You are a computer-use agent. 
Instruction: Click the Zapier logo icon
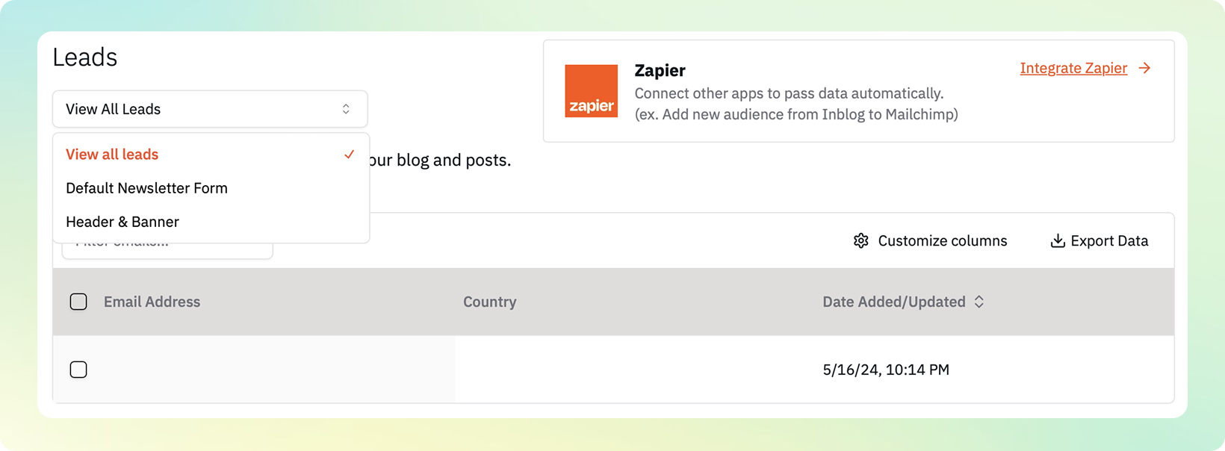coord(591,91)
